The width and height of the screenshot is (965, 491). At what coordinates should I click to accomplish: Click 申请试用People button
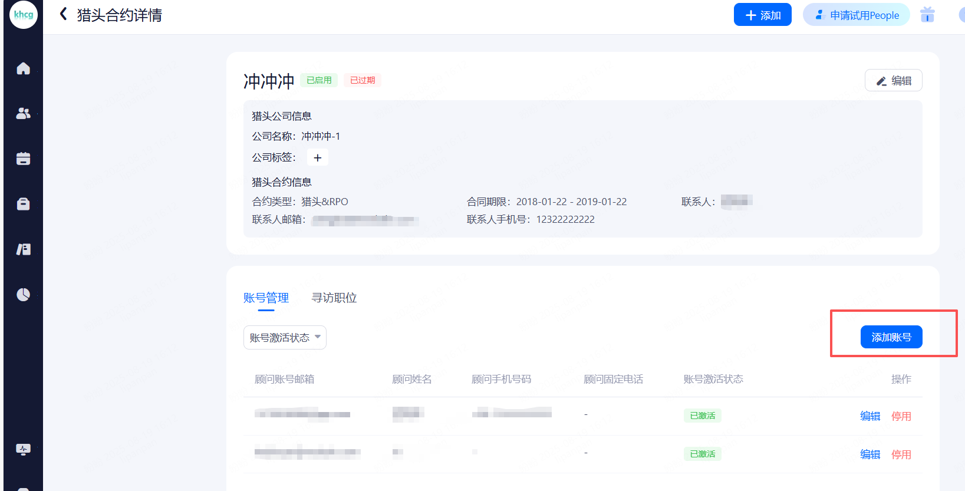tap(856, 15)
